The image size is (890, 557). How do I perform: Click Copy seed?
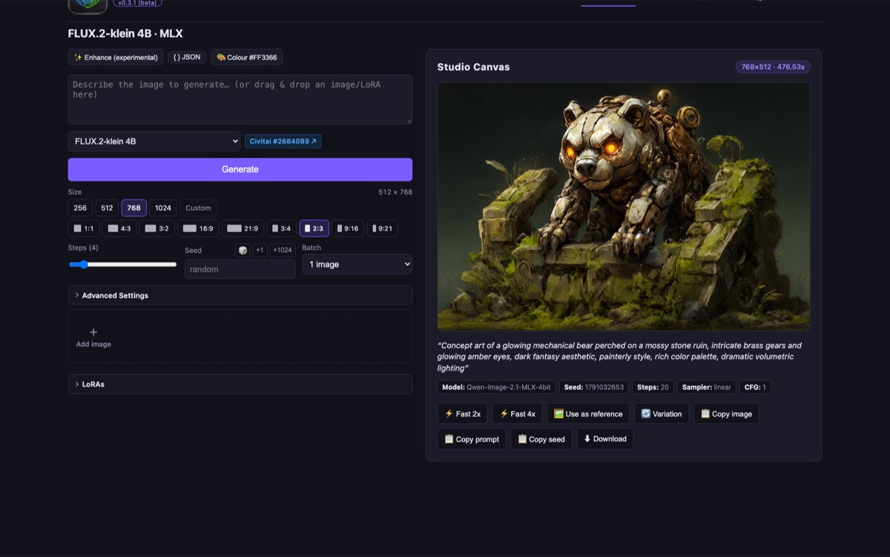541,439
